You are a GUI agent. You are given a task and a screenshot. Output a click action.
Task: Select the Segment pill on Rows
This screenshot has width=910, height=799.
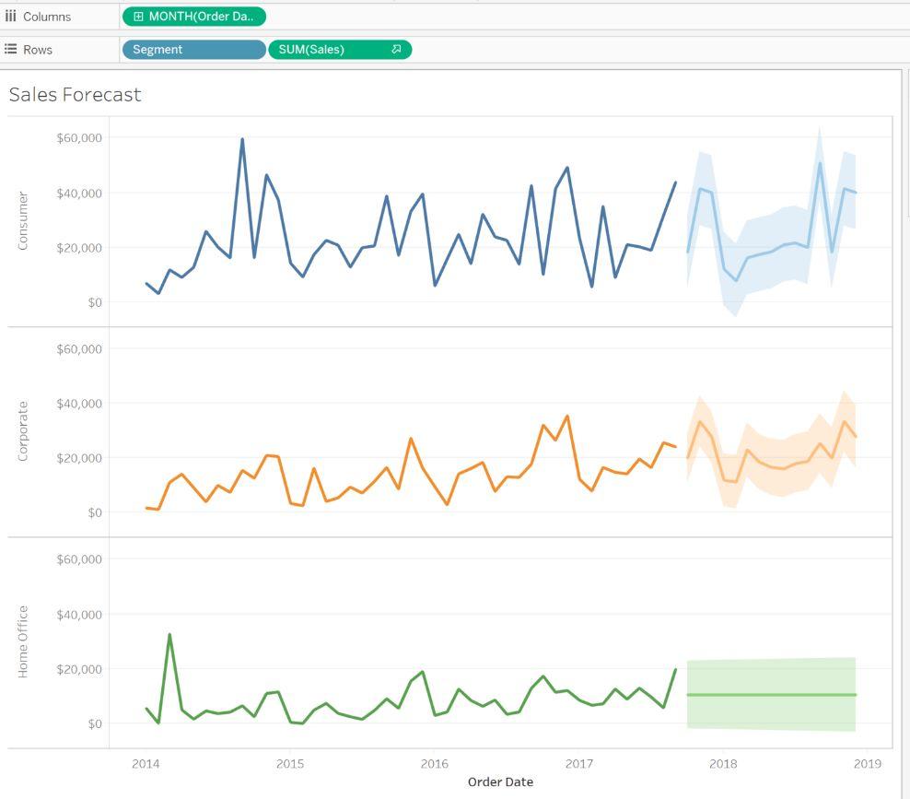pos(193,50)
